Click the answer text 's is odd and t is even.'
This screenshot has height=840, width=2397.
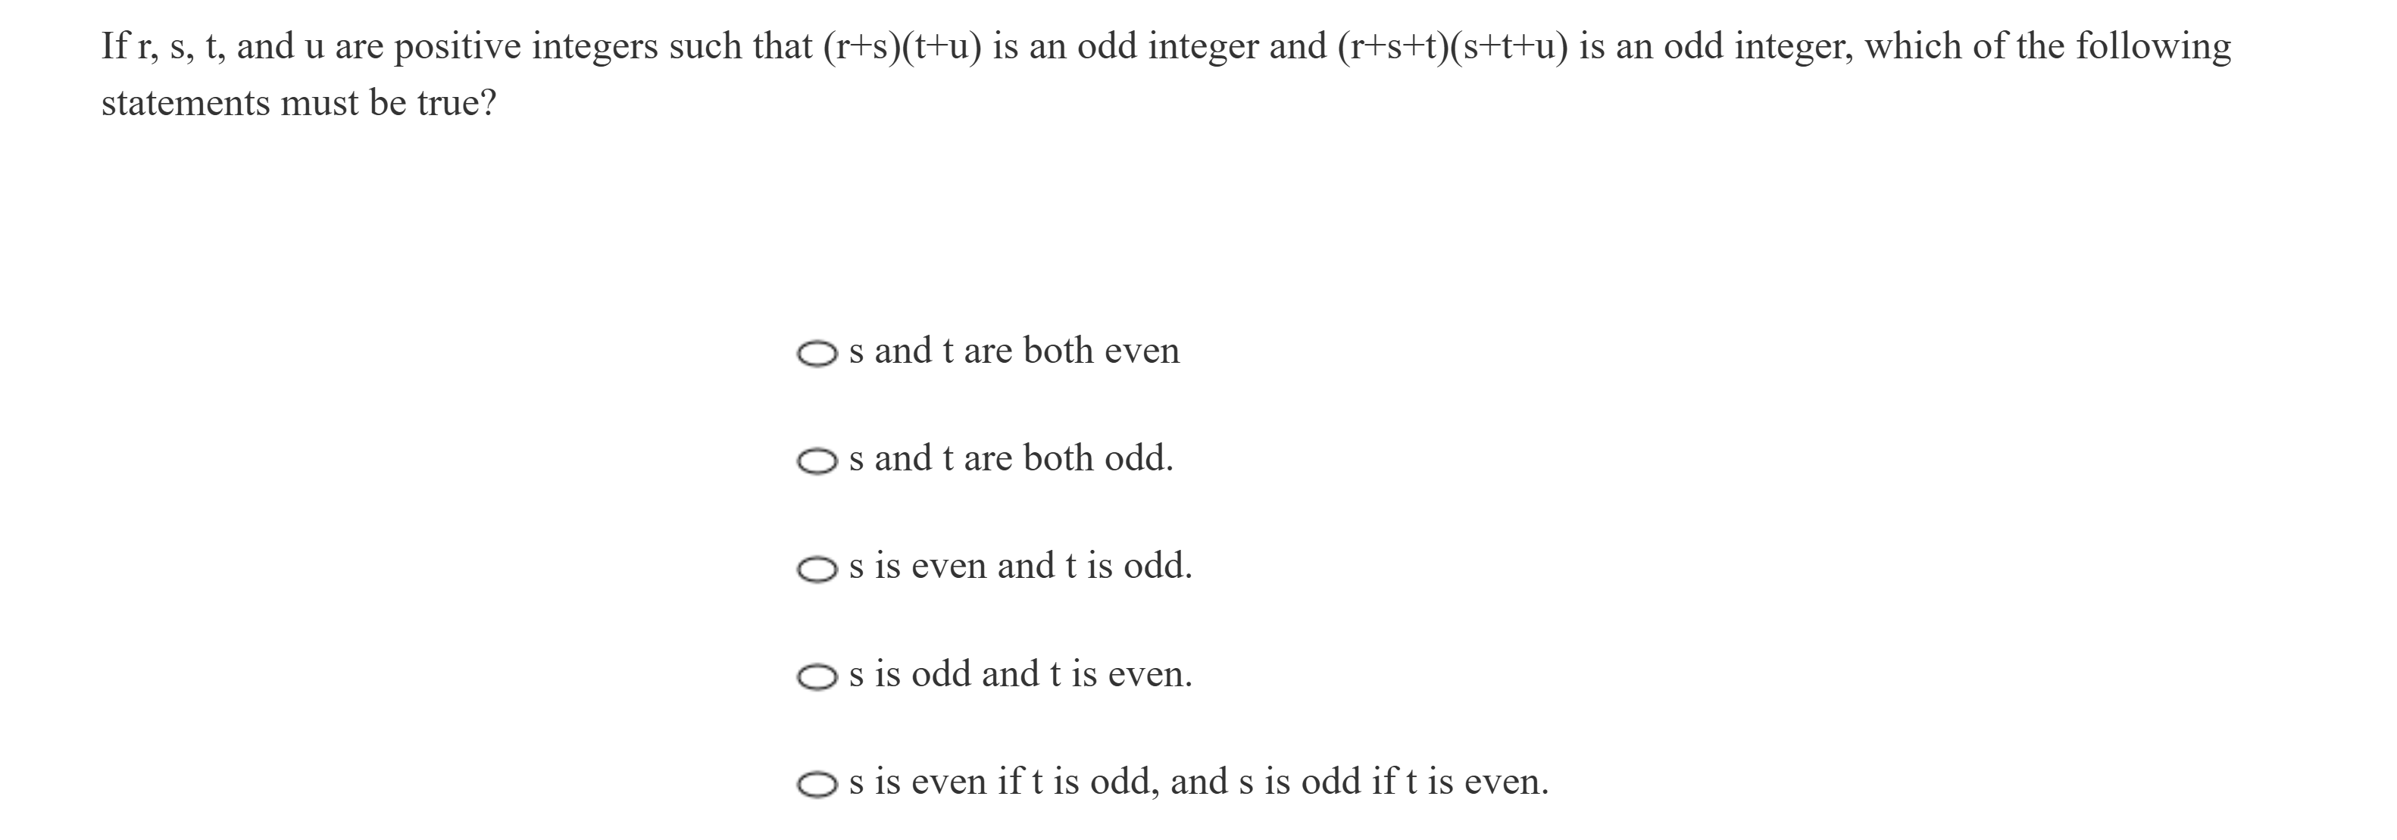coord(1020,674)
